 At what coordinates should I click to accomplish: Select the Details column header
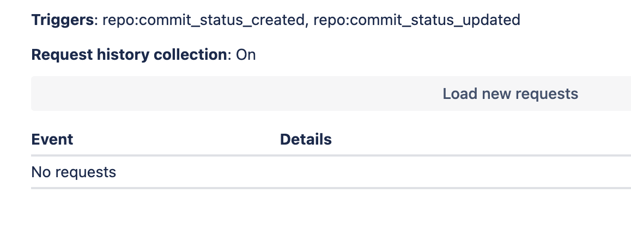point(306,139)
